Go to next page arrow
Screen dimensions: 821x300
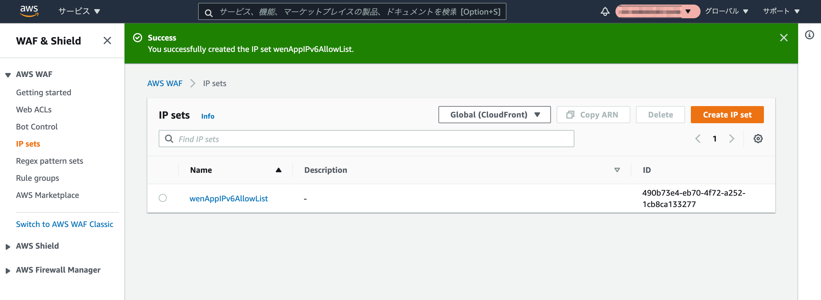click(731, 139)
